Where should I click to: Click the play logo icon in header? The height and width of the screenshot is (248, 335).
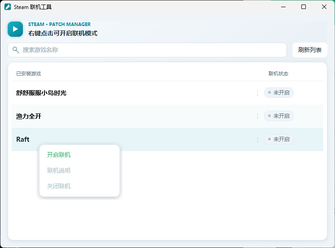coord(15,29)
